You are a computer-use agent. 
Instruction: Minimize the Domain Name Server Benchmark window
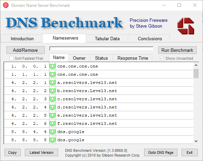tap(164, 5)
